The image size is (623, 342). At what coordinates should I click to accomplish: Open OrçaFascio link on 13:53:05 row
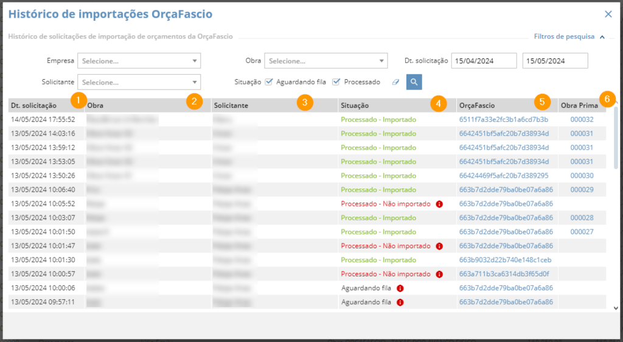coord(504,162)
